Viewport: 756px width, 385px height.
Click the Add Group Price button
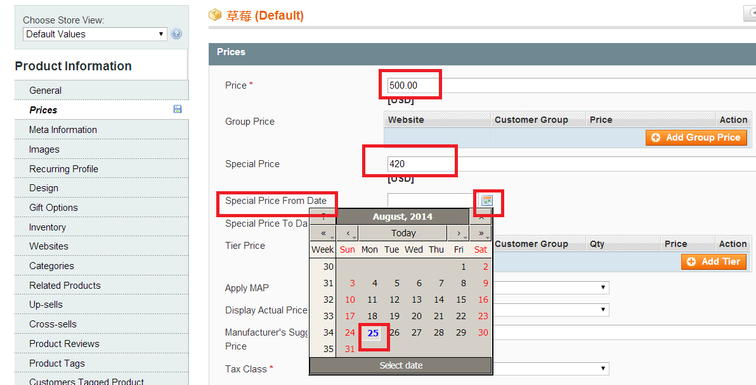pyautogui.click(x=696, y=137)
